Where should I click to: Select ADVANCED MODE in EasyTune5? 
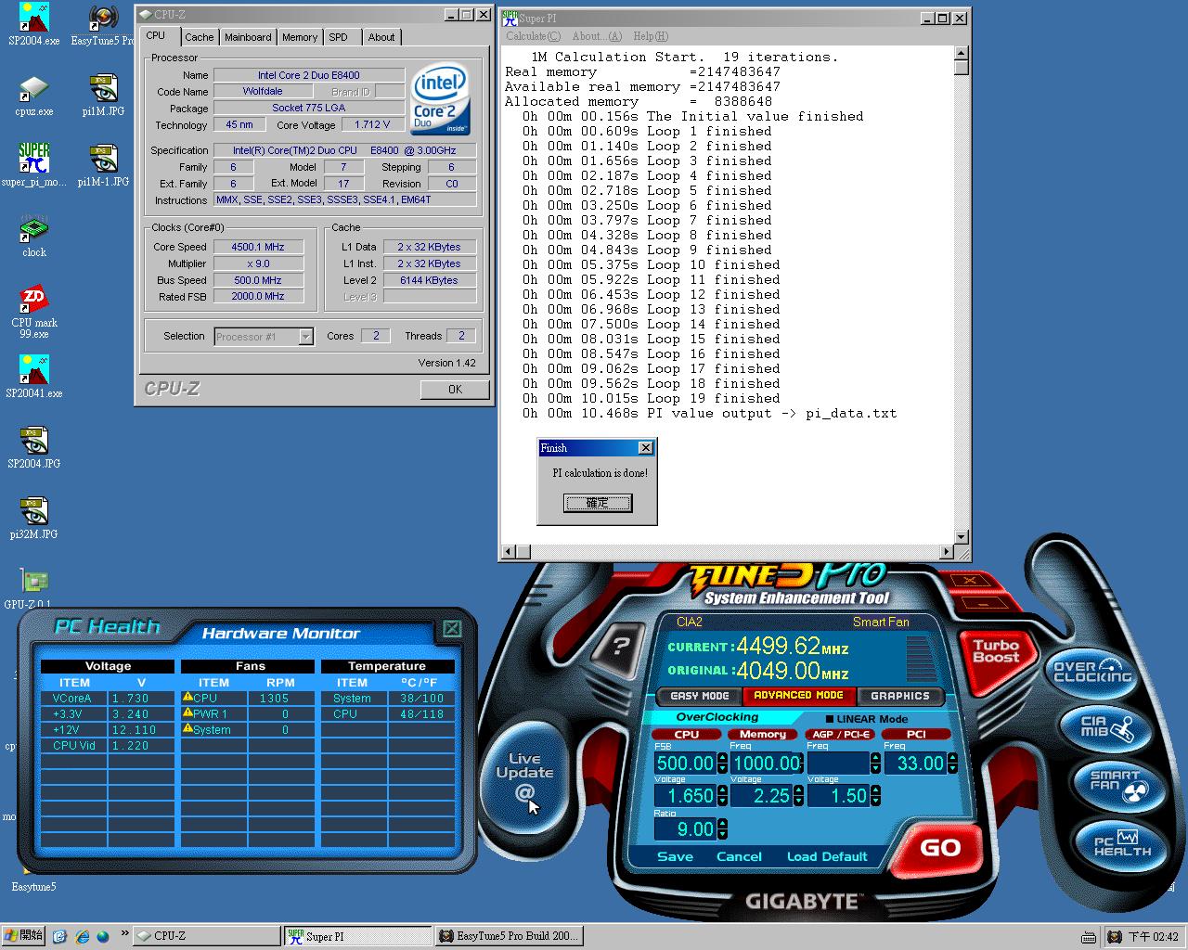pos(798,696)
